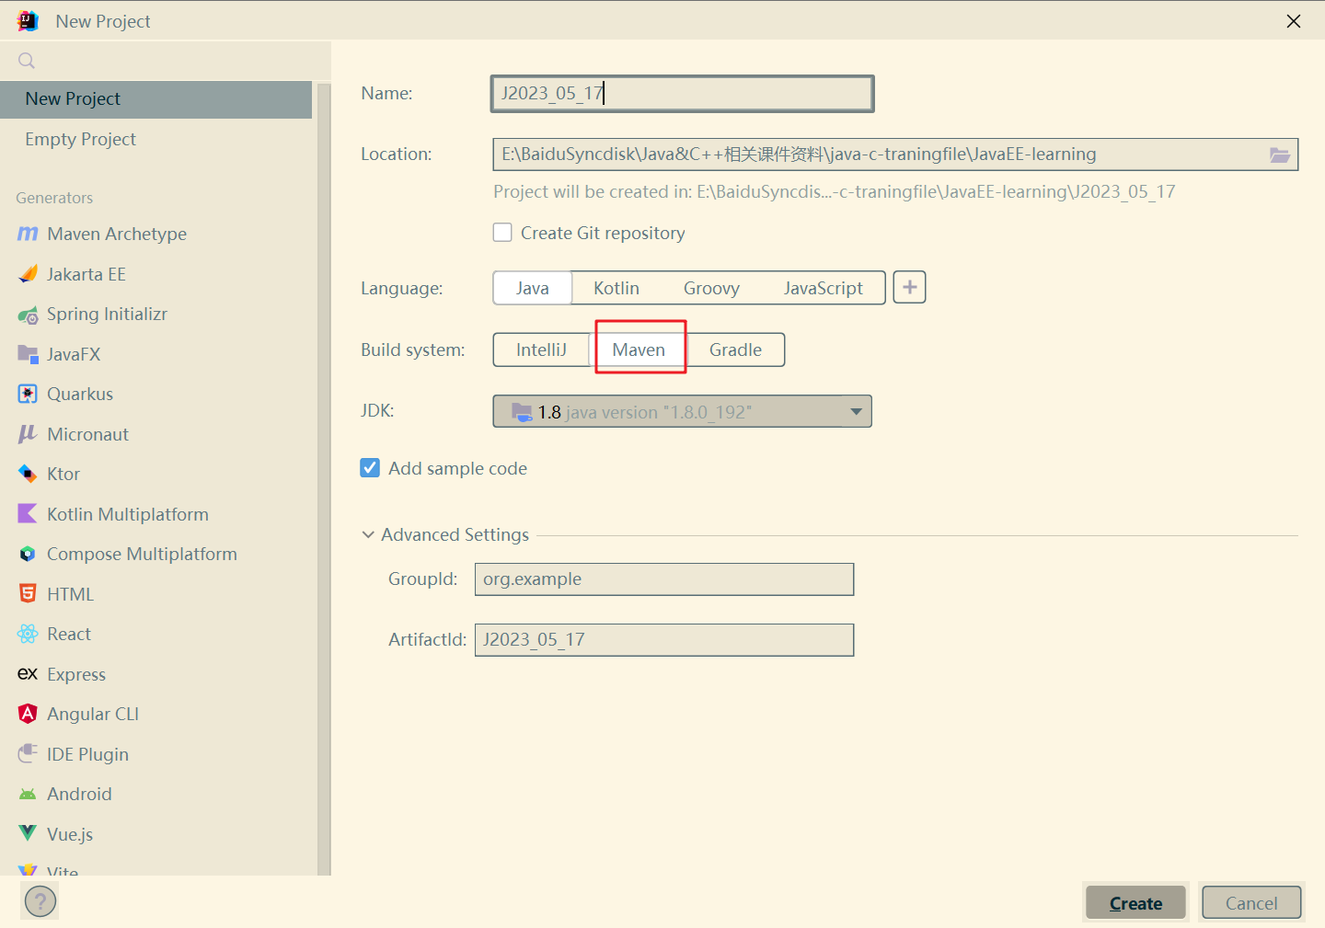
Task: Click the Spring Initializr leaf icon
Action: click(x=28, y=315)
